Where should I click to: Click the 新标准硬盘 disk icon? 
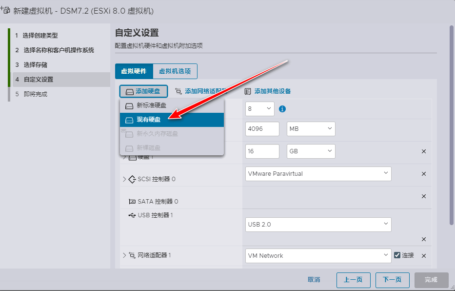coord(129,106)
